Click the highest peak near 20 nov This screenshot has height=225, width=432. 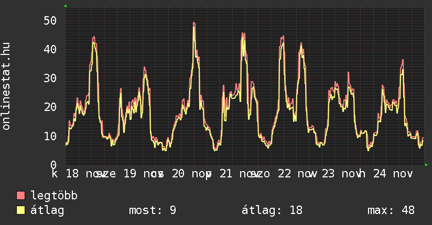pos(194,23)
